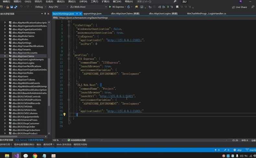Switch to the appsettings.json tab
The image size is (256, 158).
pyautogui.click(x=92, y=14)
